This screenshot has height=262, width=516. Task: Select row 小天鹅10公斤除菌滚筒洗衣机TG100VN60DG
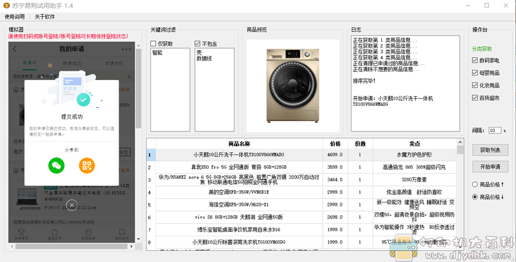[x=239, y=242]
